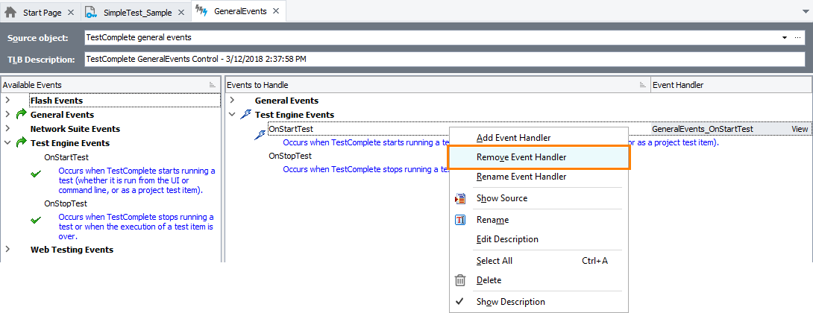Viewport: 813px width, 313px height.
Task: Expand Flash Events in Available Events
Action: (7, 100)
